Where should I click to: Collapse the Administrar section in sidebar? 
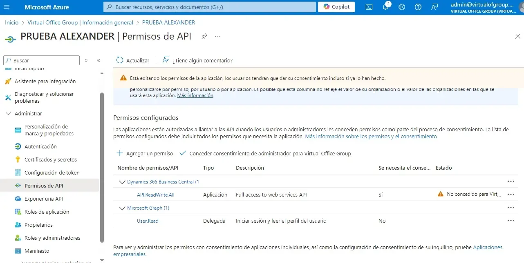pyautogui.click(x=8, y=114)
